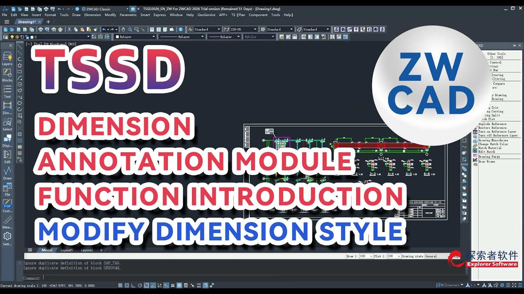
Task: Click the Zoom realtime magnifier icon
Action: tap(130, 29)
